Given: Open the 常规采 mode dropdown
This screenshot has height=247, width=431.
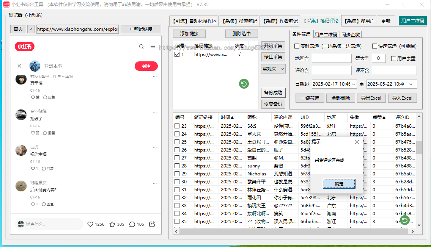Looking at the screenshot, I should tap(273, 69).
